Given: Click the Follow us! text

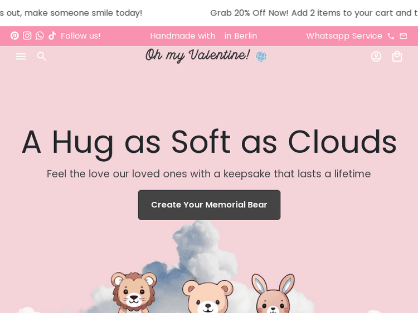Looking at the screenshot, I should click(81, 36).
